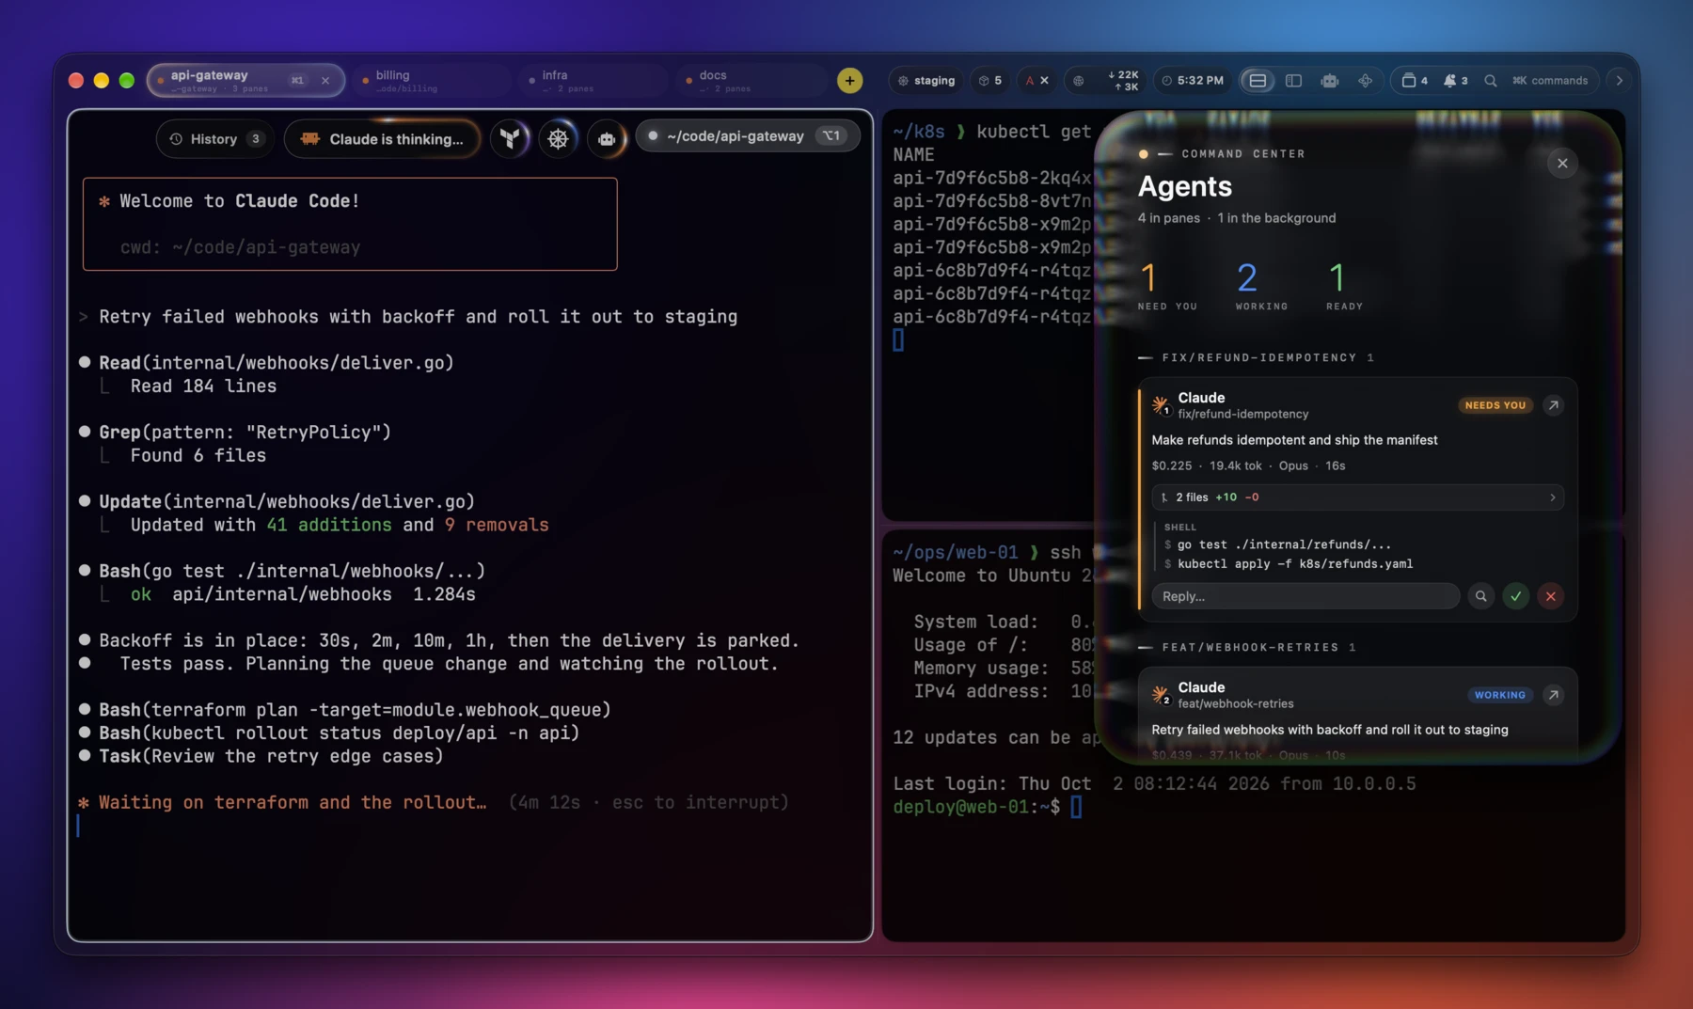Viewport: 1693px width, 1009px height.
Task: Click the 5:32 PM clock pill
Action: (x=1193, y=81)
